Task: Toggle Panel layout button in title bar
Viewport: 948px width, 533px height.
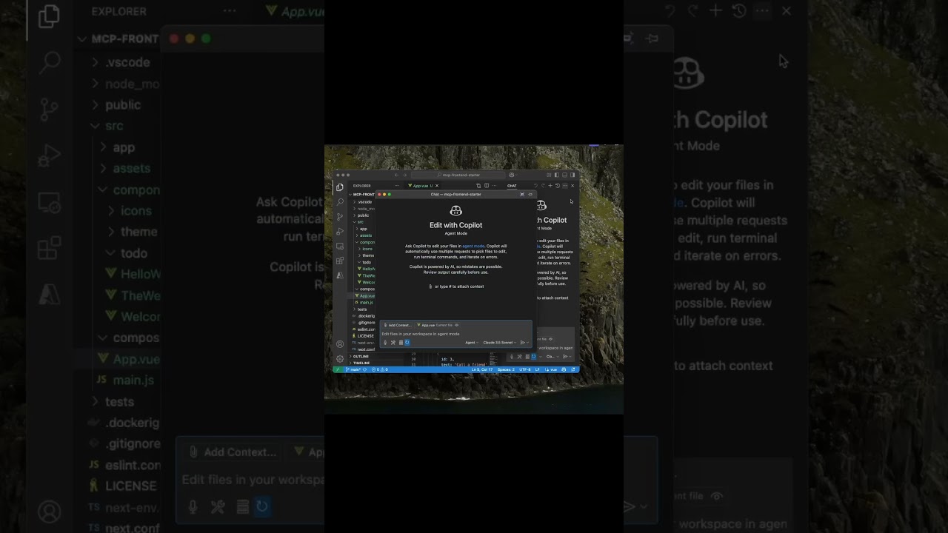Action: point(565,175)
